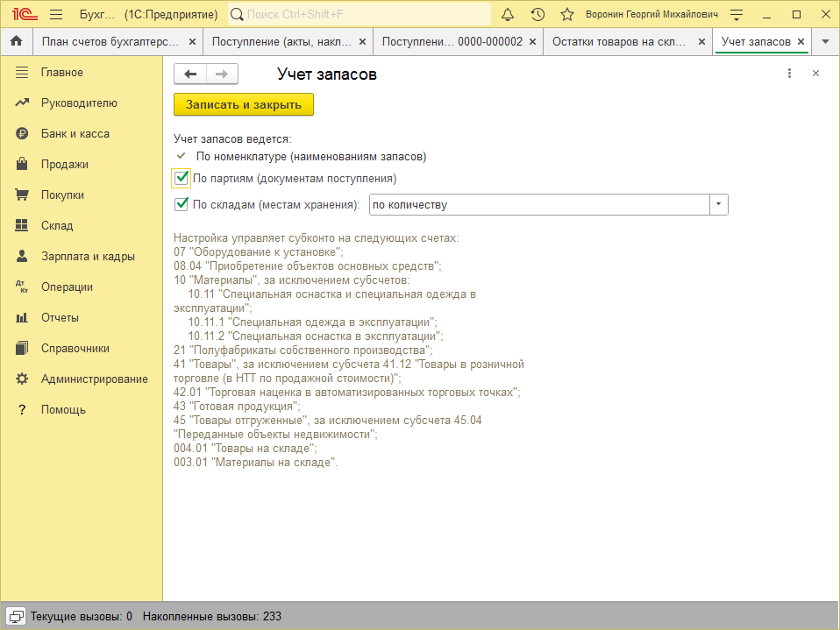Open Справочники section
Screen dimensions: 840x630
pos(75,349)
